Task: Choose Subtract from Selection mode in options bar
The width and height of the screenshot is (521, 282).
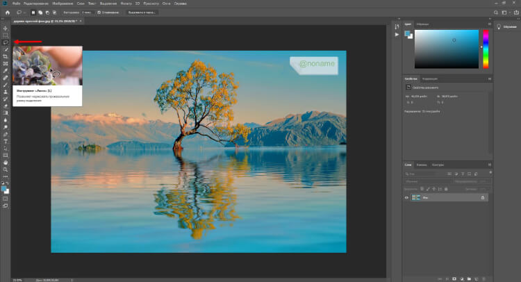Action: click(47, 13)
